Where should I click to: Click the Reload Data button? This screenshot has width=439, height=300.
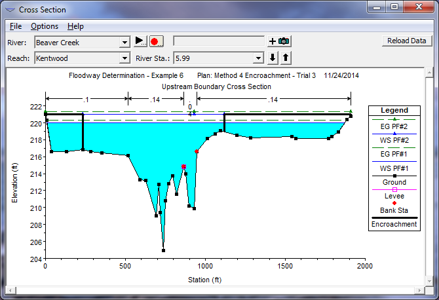point(406,41)
